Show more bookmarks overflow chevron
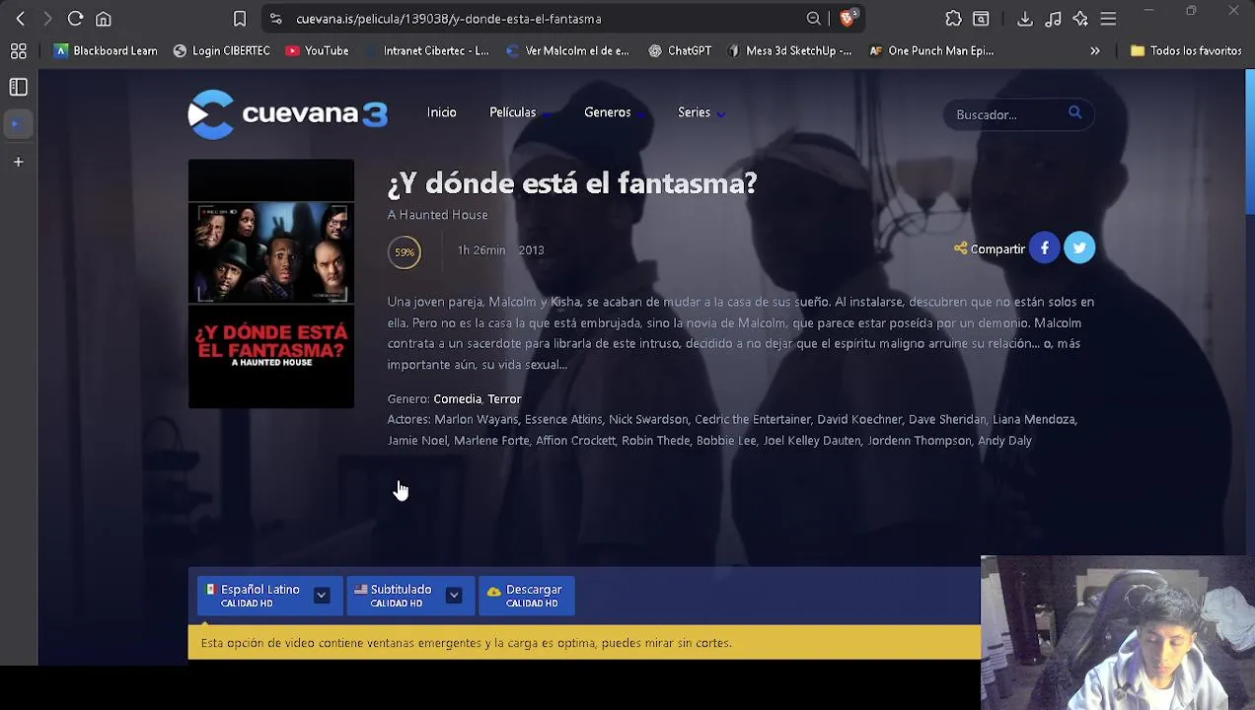Screen dimensions: 1255x710 point(1095,50)
